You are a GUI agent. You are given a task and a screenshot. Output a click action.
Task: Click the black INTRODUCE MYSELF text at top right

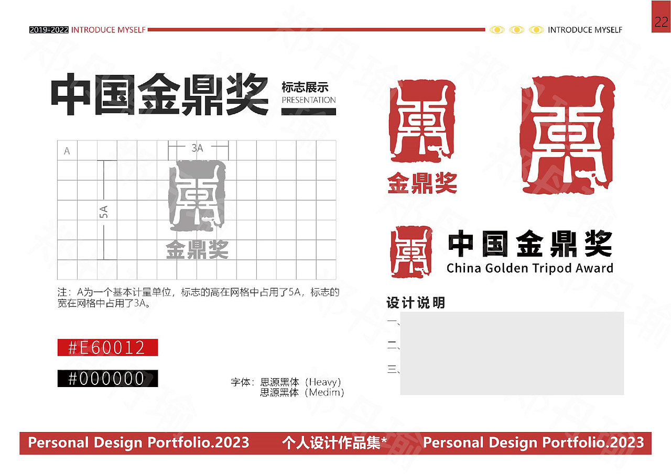585,30
